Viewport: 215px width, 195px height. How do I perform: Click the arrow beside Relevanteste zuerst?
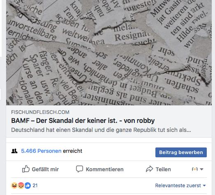pyautogui.click(x=204, y=186)
